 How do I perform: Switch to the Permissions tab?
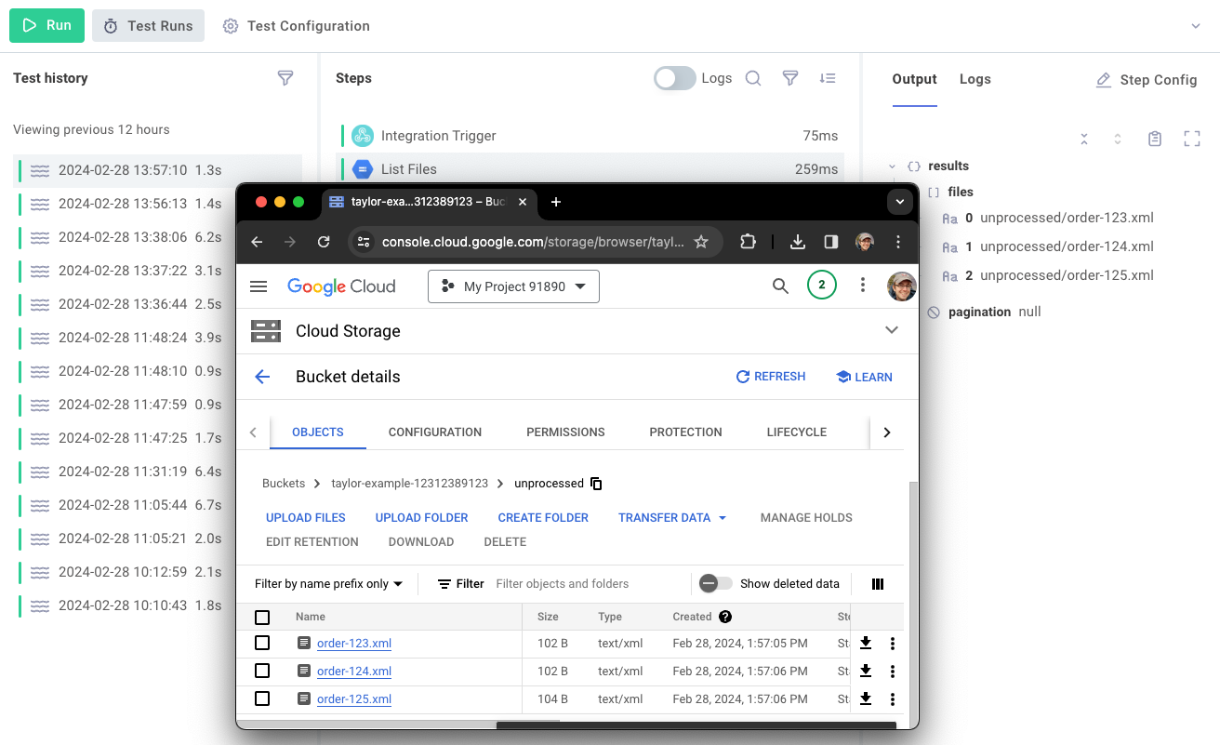click(x=564, y=432)
